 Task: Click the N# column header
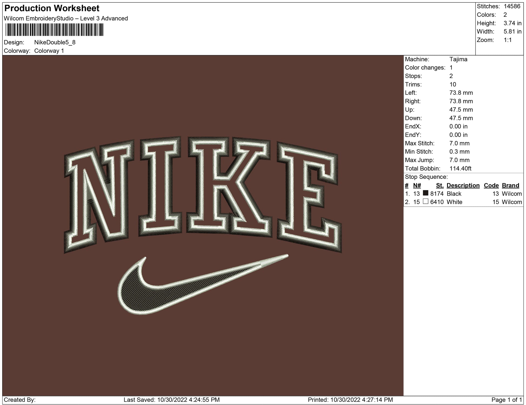(417, 185)
